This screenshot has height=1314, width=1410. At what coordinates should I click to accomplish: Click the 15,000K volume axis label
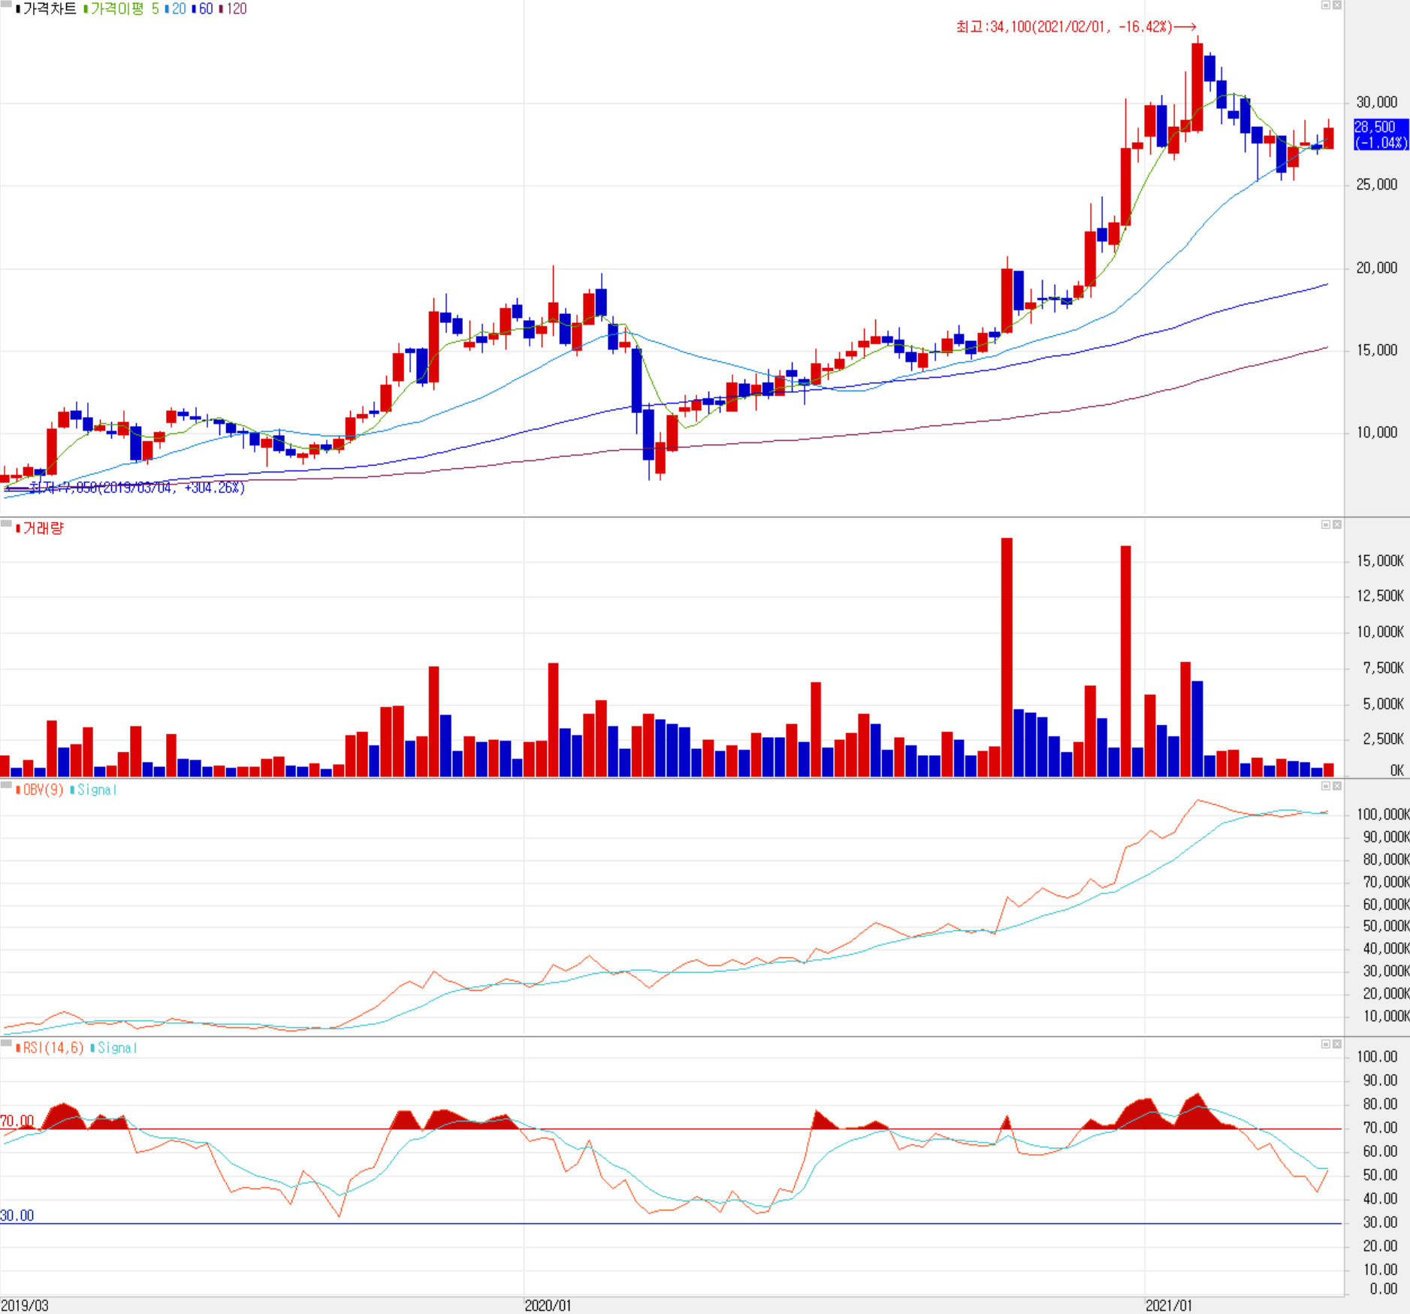(x=1380, y=560)
